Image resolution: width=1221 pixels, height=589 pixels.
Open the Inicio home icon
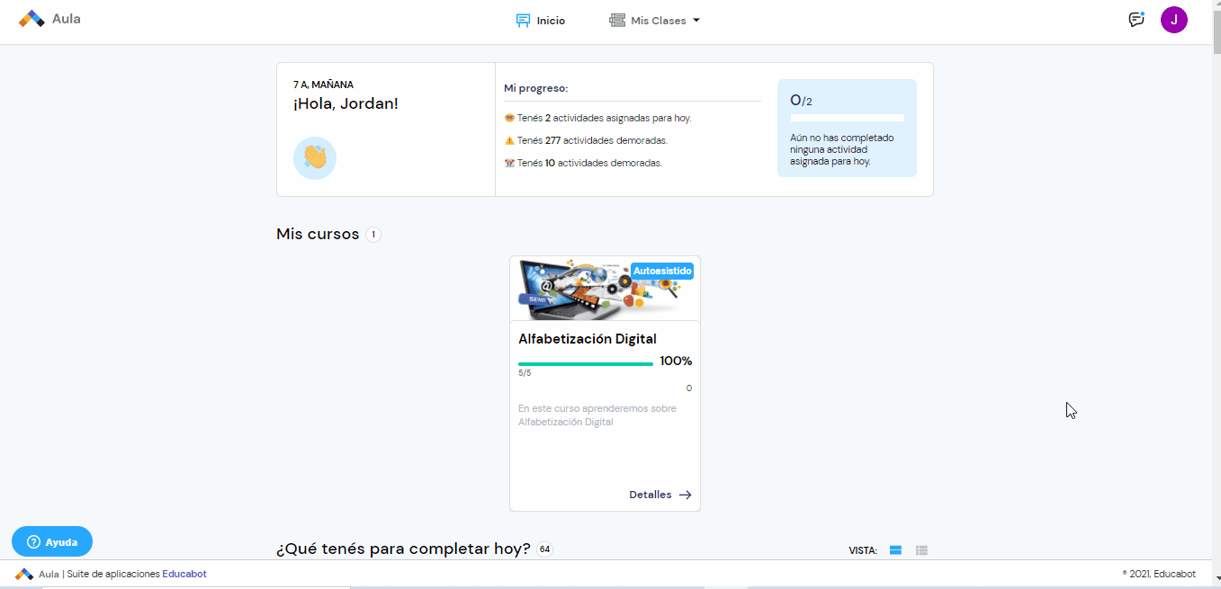coord(522,19)
